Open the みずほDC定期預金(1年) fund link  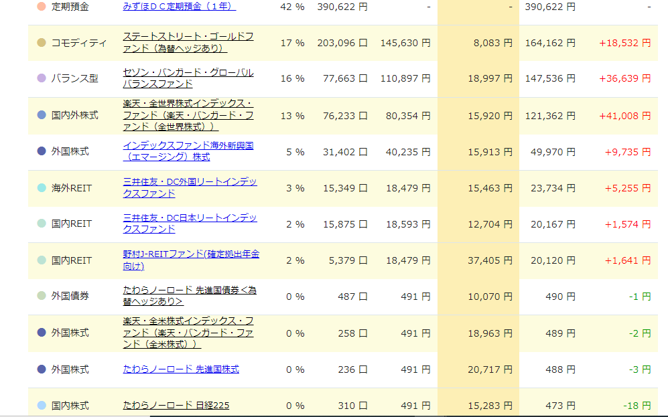(180, 7)
